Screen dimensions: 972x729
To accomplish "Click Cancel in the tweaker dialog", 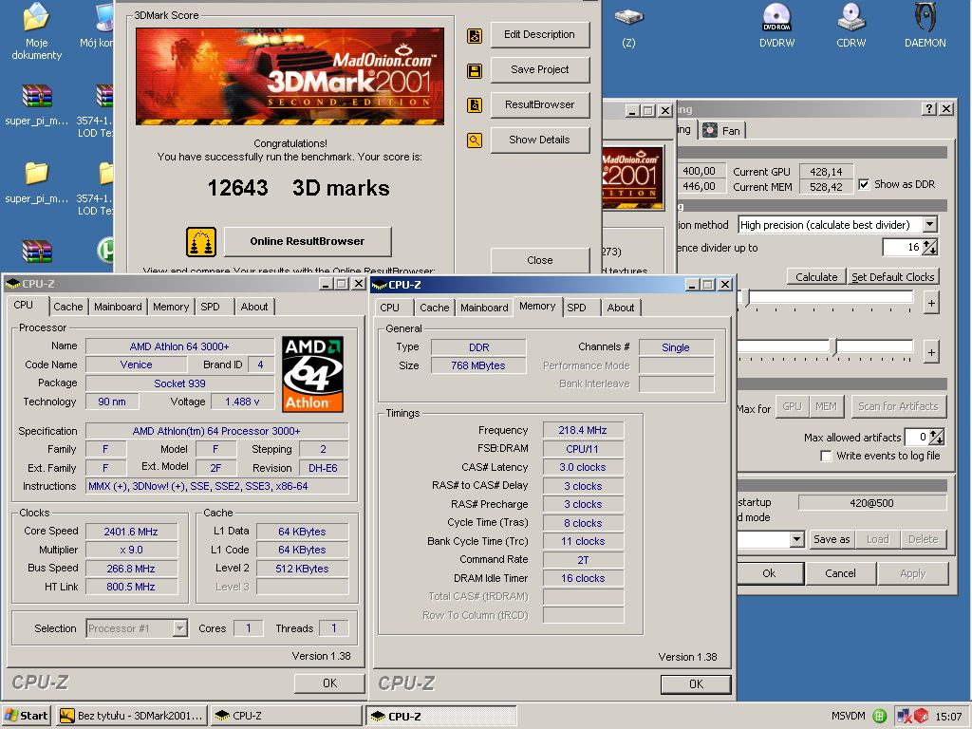I will pos(840,573).
